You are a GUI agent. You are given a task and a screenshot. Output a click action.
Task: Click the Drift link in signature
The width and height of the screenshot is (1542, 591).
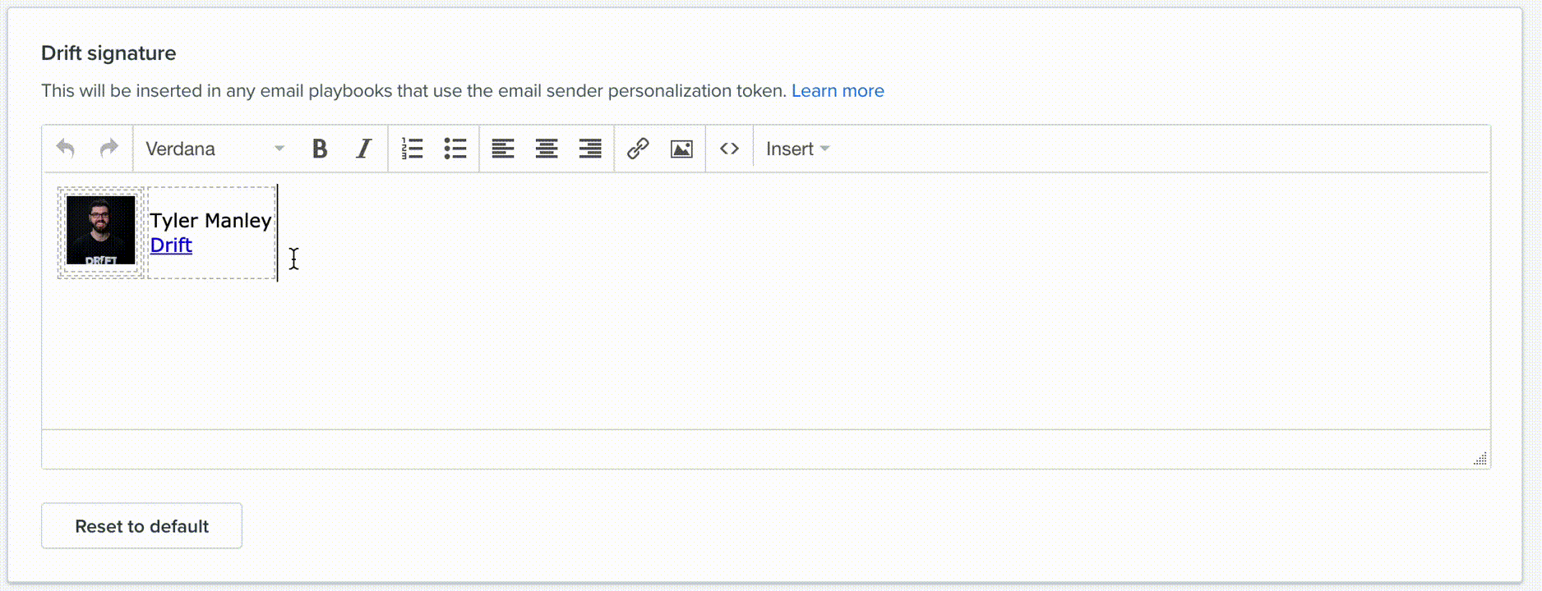click(x=171, y=245)
